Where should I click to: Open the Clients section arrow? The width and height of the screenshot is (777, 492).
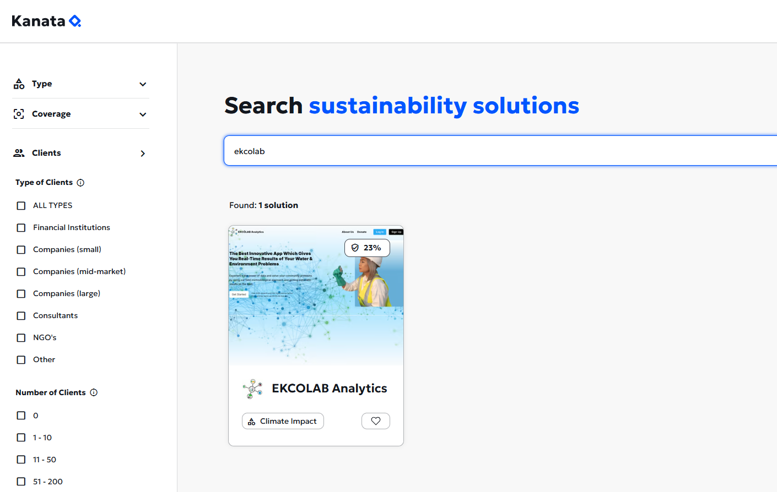pyautogui.click(x=143, y=154)
